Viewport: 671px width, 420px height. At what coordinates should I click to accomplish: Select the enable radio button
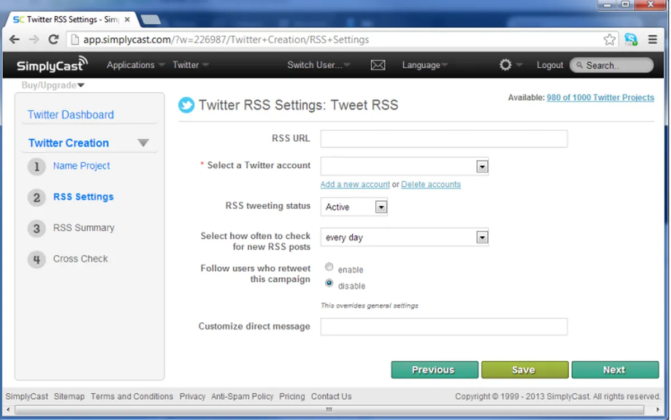click(x=329, y=267)
